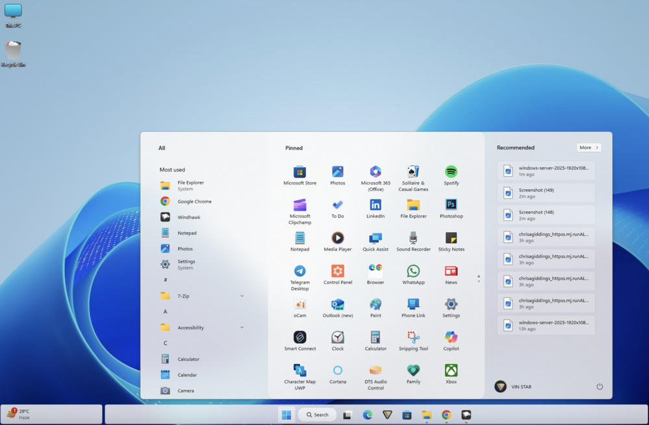This screenshot has width=649, height=425.
Task: Click the power button
Action: click(x=600, y=387)
